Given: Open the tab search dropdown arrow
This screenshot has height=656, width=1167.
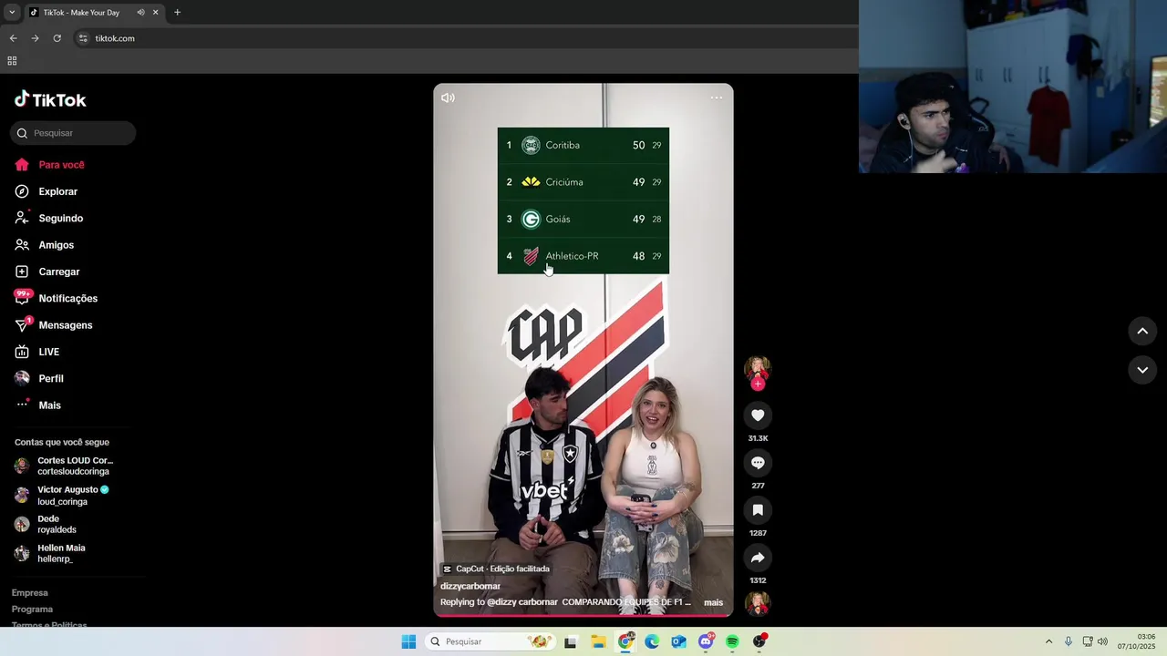Looking at the screenshot, I should (12, 12).
